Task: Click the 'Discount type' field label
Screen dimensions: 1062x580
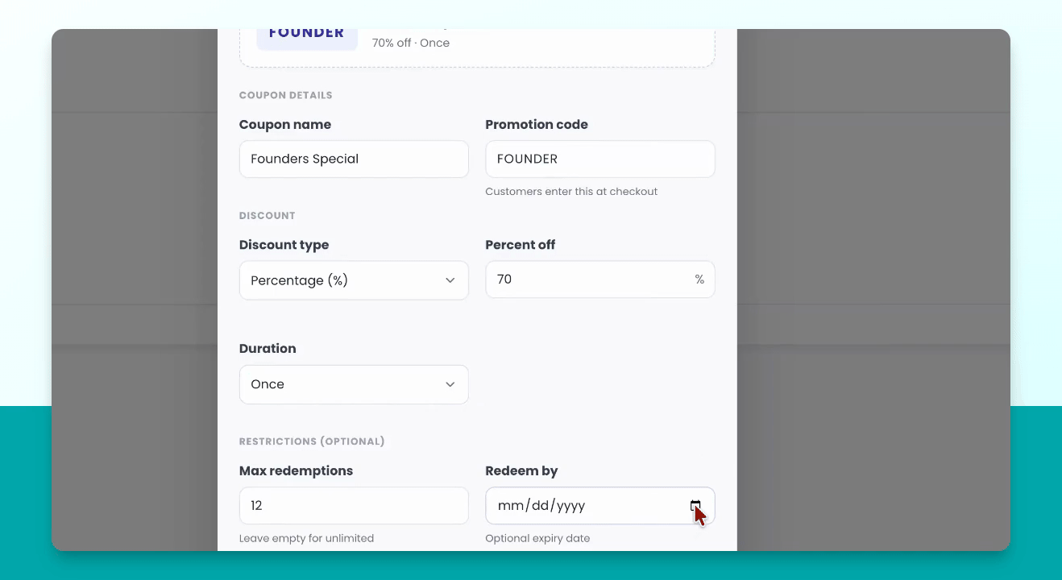Action: pos(284,245)
